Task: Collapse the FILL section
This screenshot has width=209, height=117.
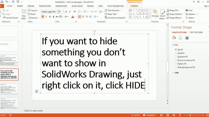Action: tap(173, 45)
